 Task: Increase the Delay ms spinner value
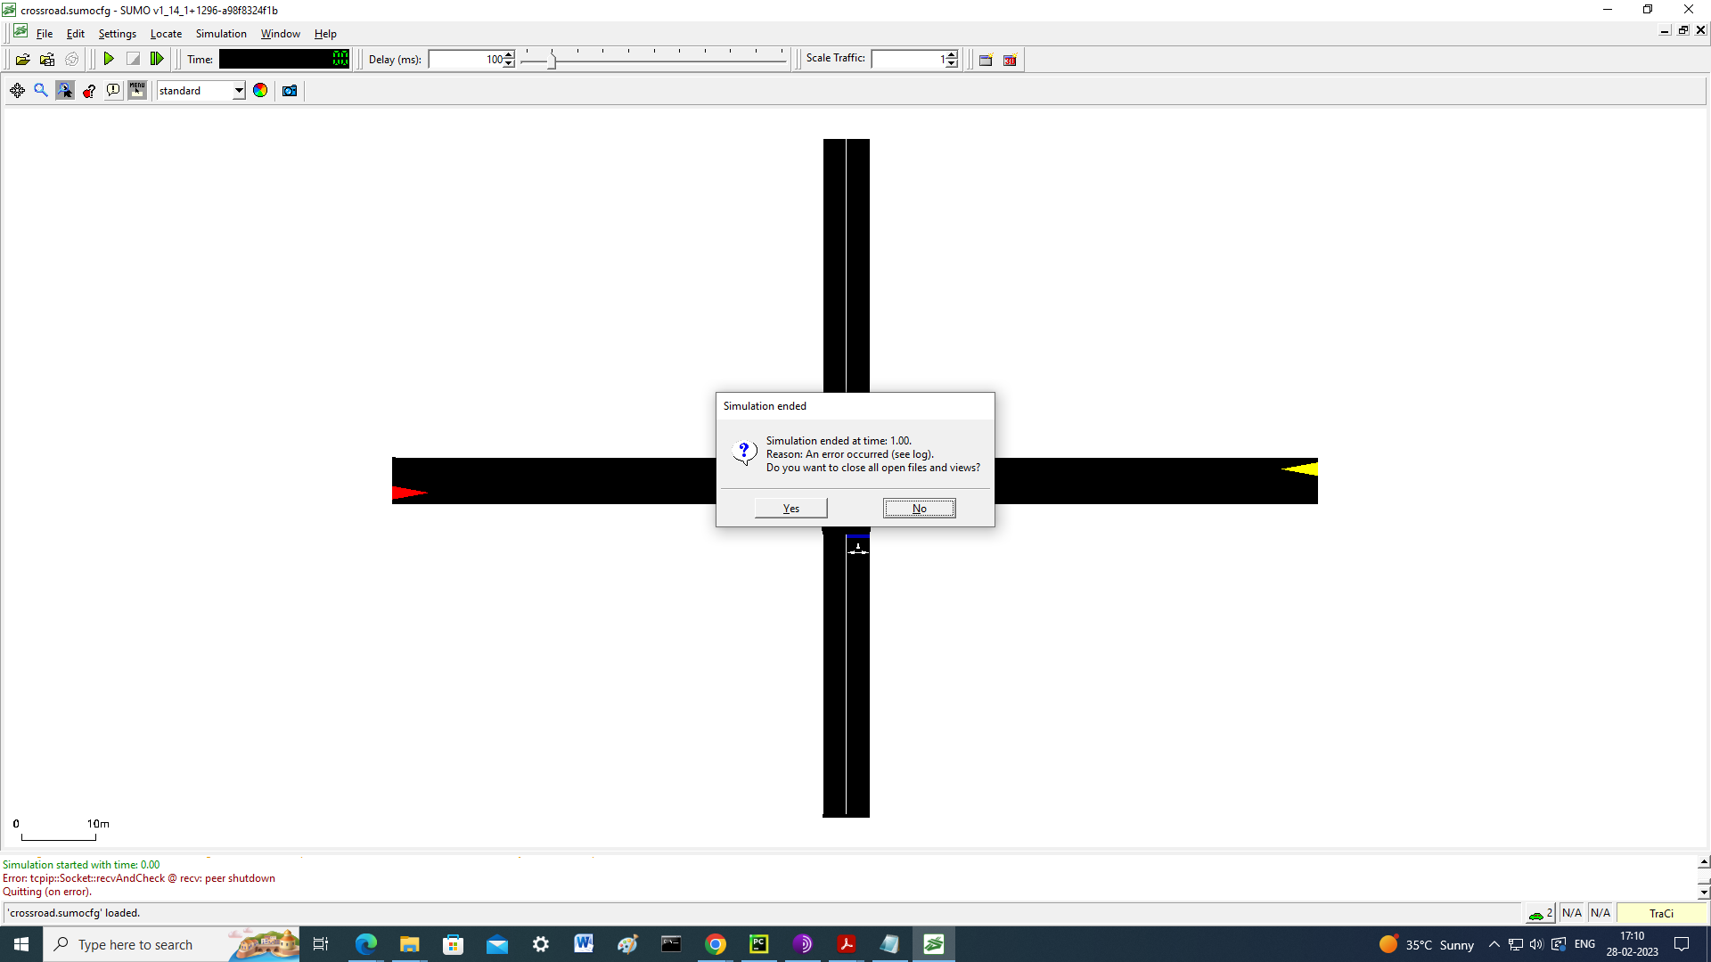509,55
